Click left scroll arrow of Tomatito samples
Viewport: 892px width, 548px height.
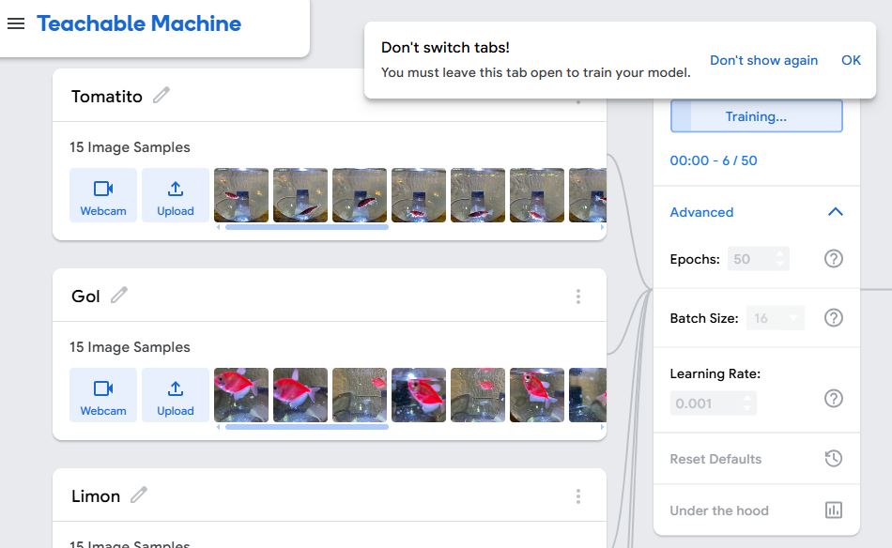(x=219, y=227)
